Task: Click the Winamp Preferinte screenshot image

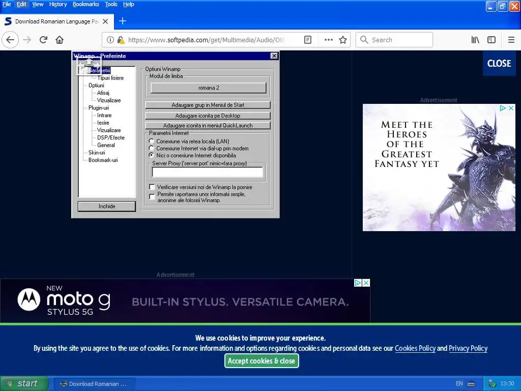Action: [x=176, y=134]
